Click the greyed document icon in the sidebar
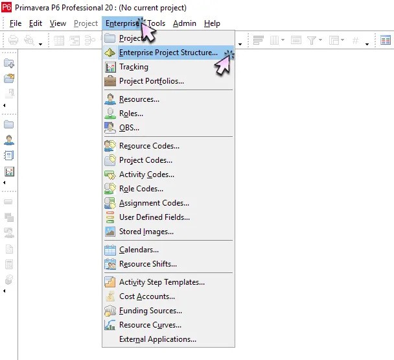The width and height of the screenshot is (394, 360). tap(9, 249)
